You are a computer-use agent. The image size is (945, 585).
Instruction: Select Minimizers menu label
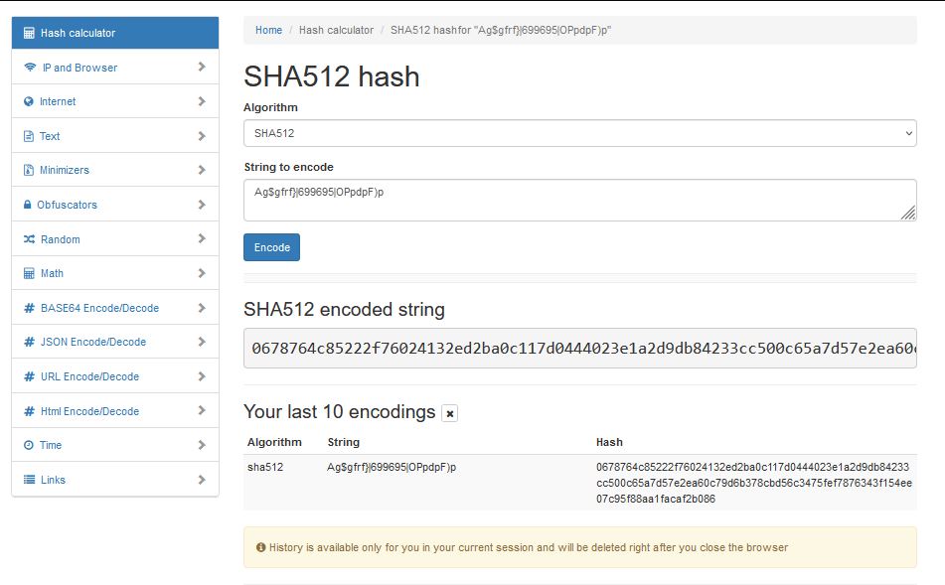point(65,171)
